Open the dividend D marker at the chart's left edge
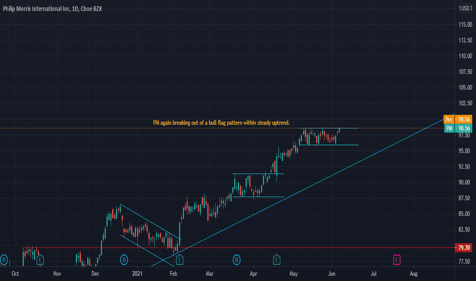This screenshot has height=281, width=476. coord(4,260)
